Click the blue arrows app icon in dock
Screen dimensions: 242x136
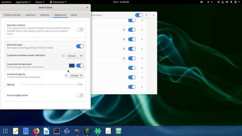point(67,131)
